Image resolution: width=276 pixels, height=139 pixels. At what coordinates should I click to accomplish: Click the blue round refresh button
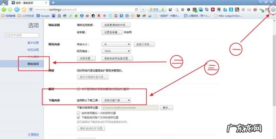(x=17, y=10)
